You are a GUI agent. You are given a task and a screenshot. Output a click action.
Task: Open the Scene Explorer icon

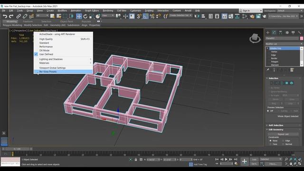click(x=211, y=16)
